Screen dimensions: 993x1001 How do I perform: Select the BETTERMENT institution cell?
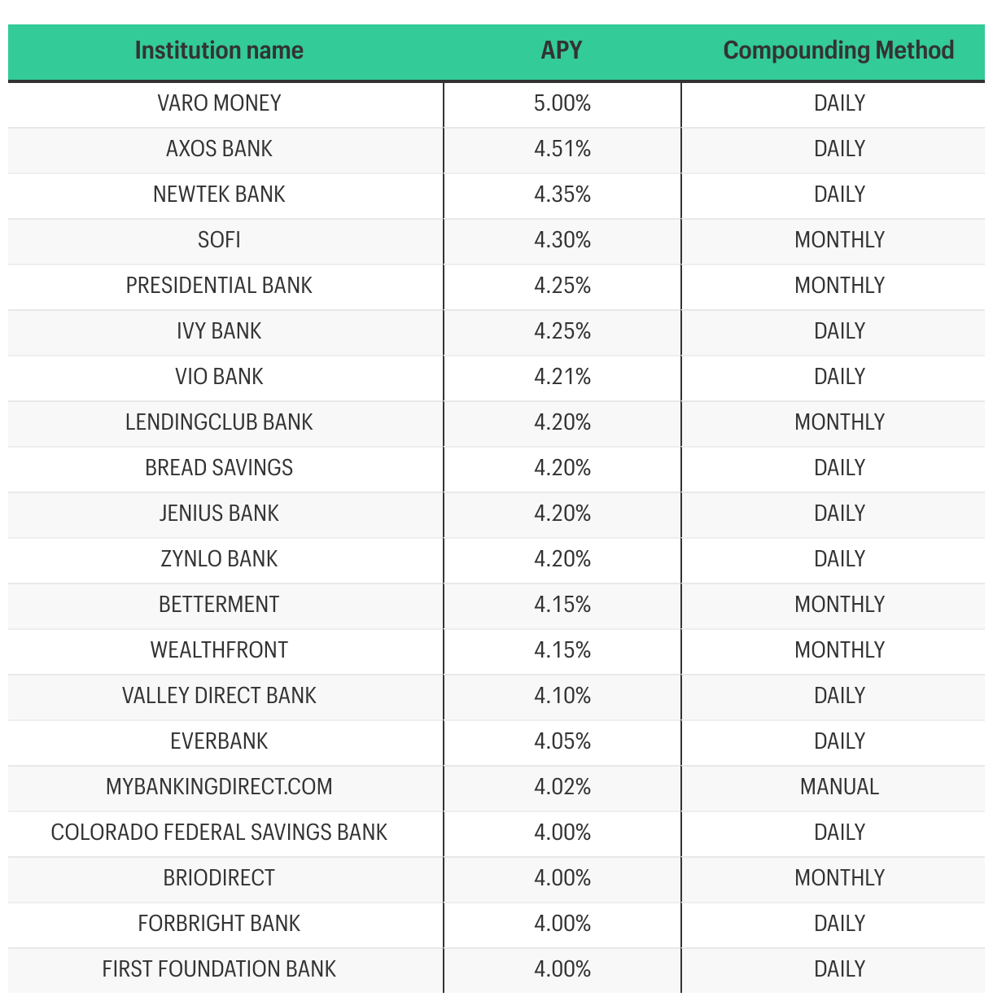coord(219,605)
